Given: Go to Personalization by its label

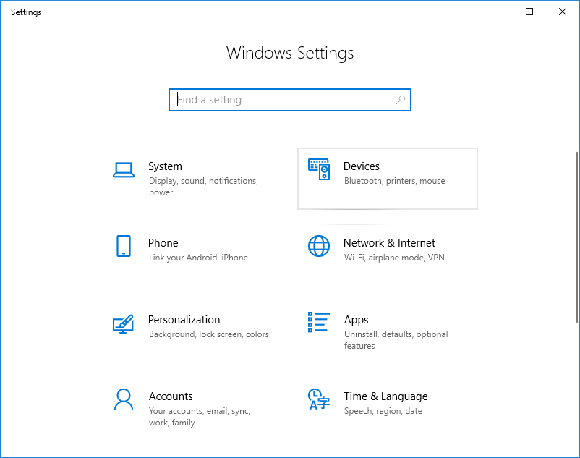Looking at the screenshot, I should (184, 320).
